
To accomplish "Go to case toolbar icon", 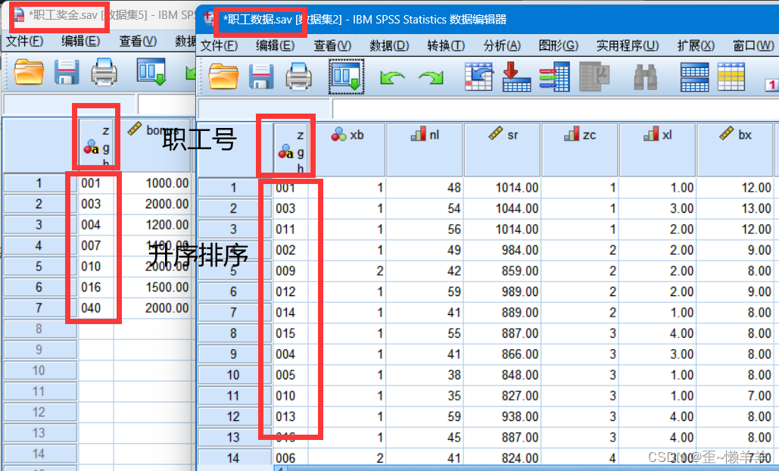I will (x=478, y=76).
